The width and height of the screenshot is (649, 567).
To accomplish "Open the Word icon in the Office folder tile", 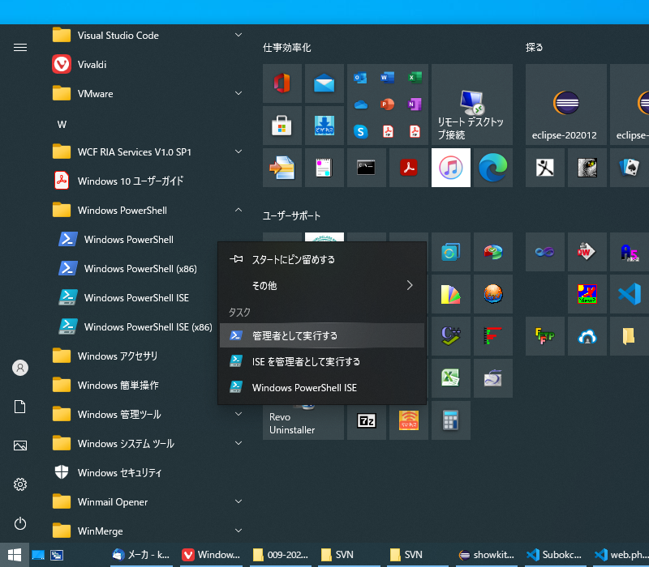I will 388,77.
